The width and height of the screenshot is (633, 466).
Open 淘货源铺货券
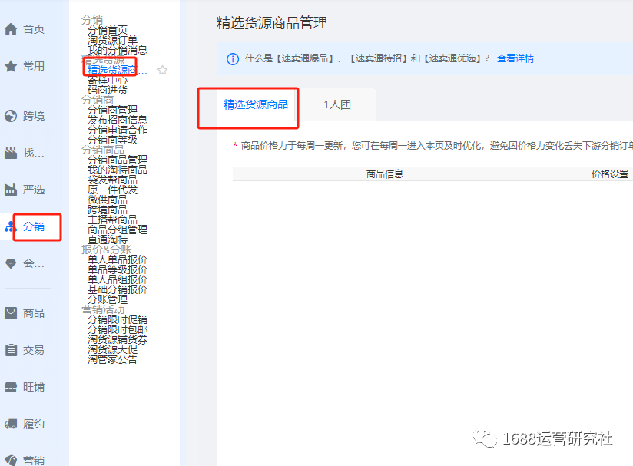[118, 339]
